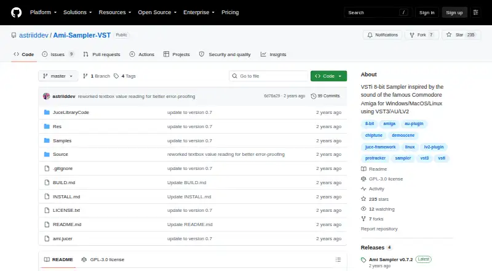Image resolution: width=492 pixels, height=271 pixels.
Task: Switch to the Pull requests tab
Action: pyautogui.click(x=101, y=54)
